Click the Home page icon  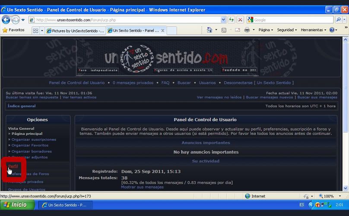pyautogui.click(x=209, y=30)
